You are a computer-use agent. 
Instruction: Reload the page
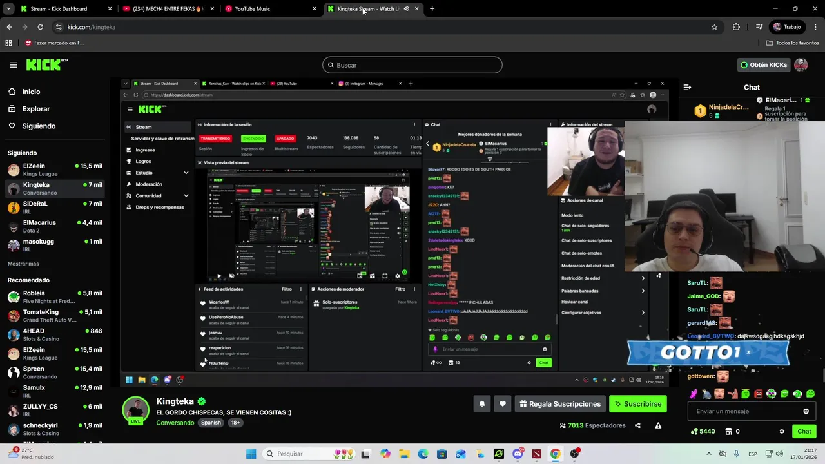(40, 27)
